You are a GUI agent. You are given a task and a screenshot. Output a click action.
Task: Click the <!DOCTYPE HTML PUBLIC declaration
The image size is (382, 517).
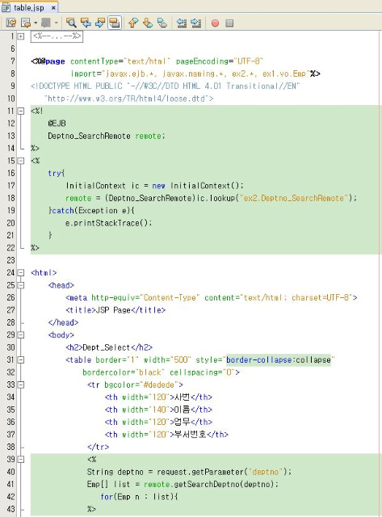coord(165,86)
